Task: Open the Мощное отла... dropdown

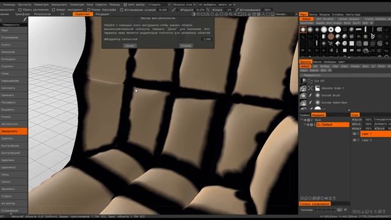Action: pos(184,4)
